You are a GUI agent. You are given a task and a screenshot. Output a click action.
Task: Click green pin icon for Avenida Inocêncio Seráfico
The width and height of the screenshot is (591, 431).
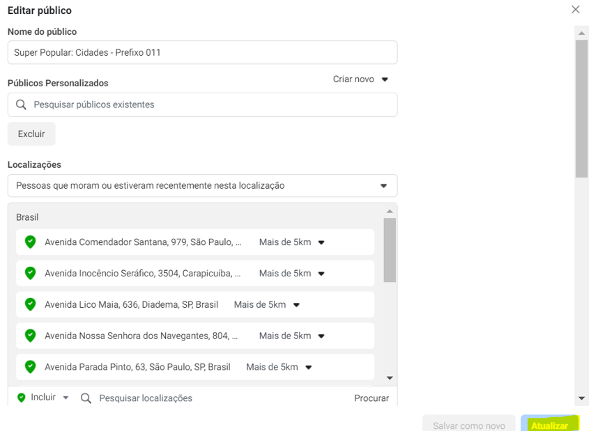pyautogui.click(x=30, y=274)
